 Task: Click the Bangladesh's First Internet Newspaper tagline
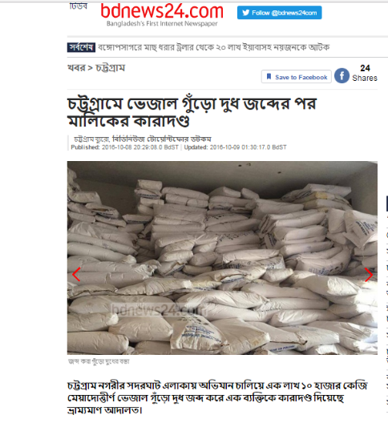(x=162, y=24)
